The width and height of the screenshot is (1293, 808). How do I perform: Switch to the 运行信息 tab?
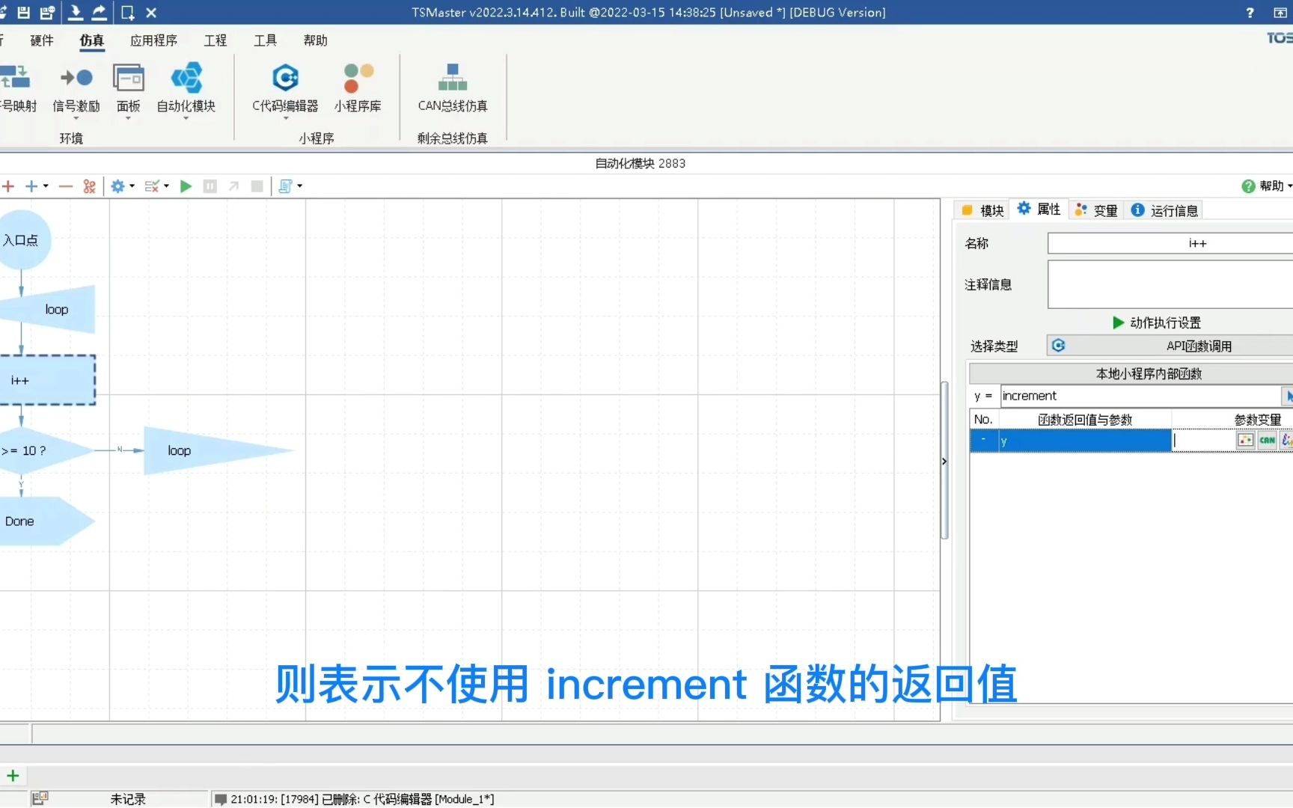[1164, 210]
